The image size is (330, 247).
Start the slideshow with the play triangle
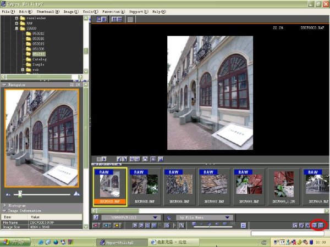click(x=174, y=226)
